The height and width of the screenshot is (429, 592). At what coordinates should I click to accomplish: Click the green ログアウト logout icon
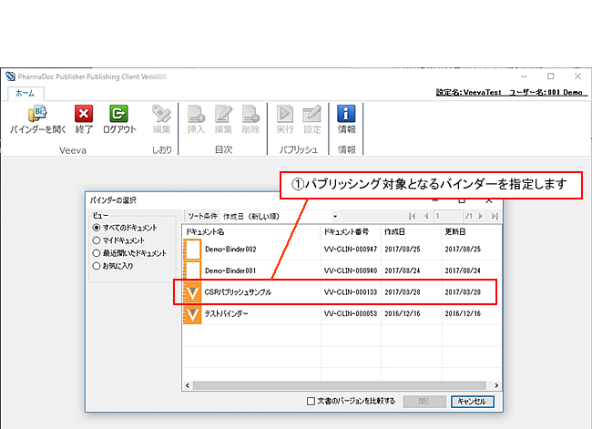tap(118, 114)
